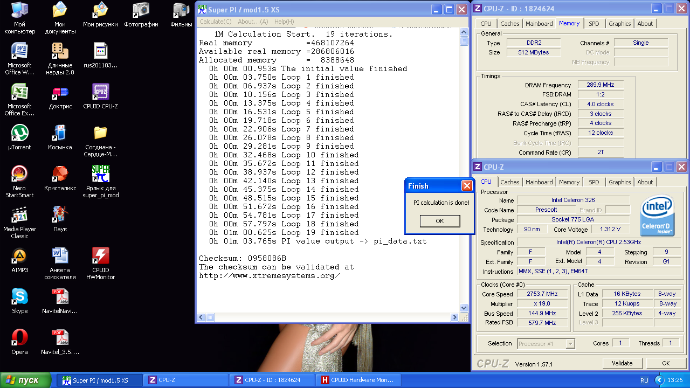Viewport: 690px width, 388px height.
Task: Click the 13:26 clock in the tray
Action: point(675,380)
